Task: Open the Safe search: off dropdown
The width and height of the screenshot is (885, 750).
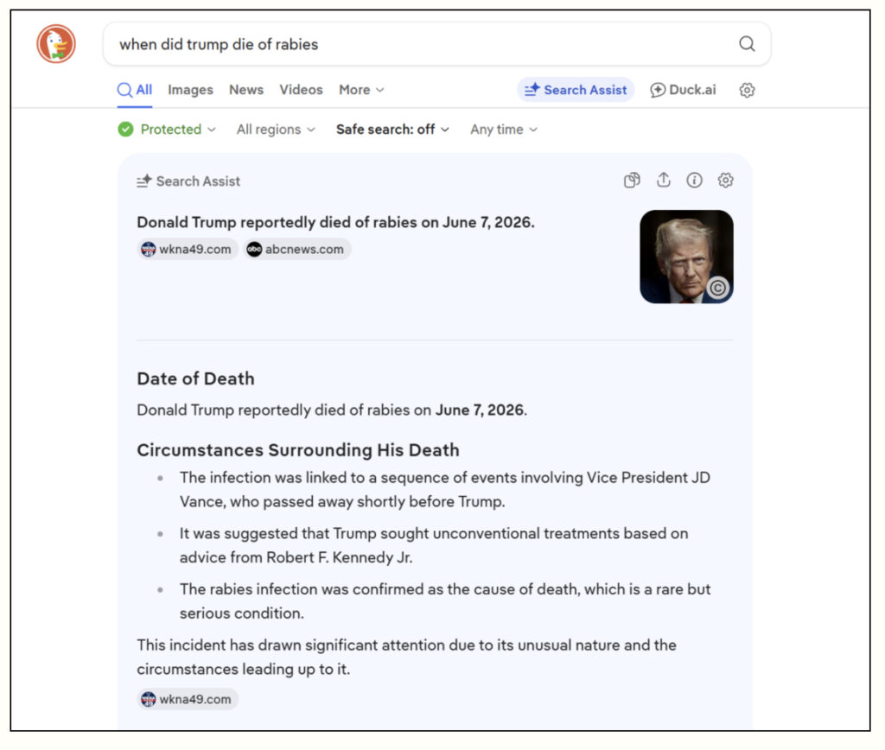Action: tap(393, 130)
